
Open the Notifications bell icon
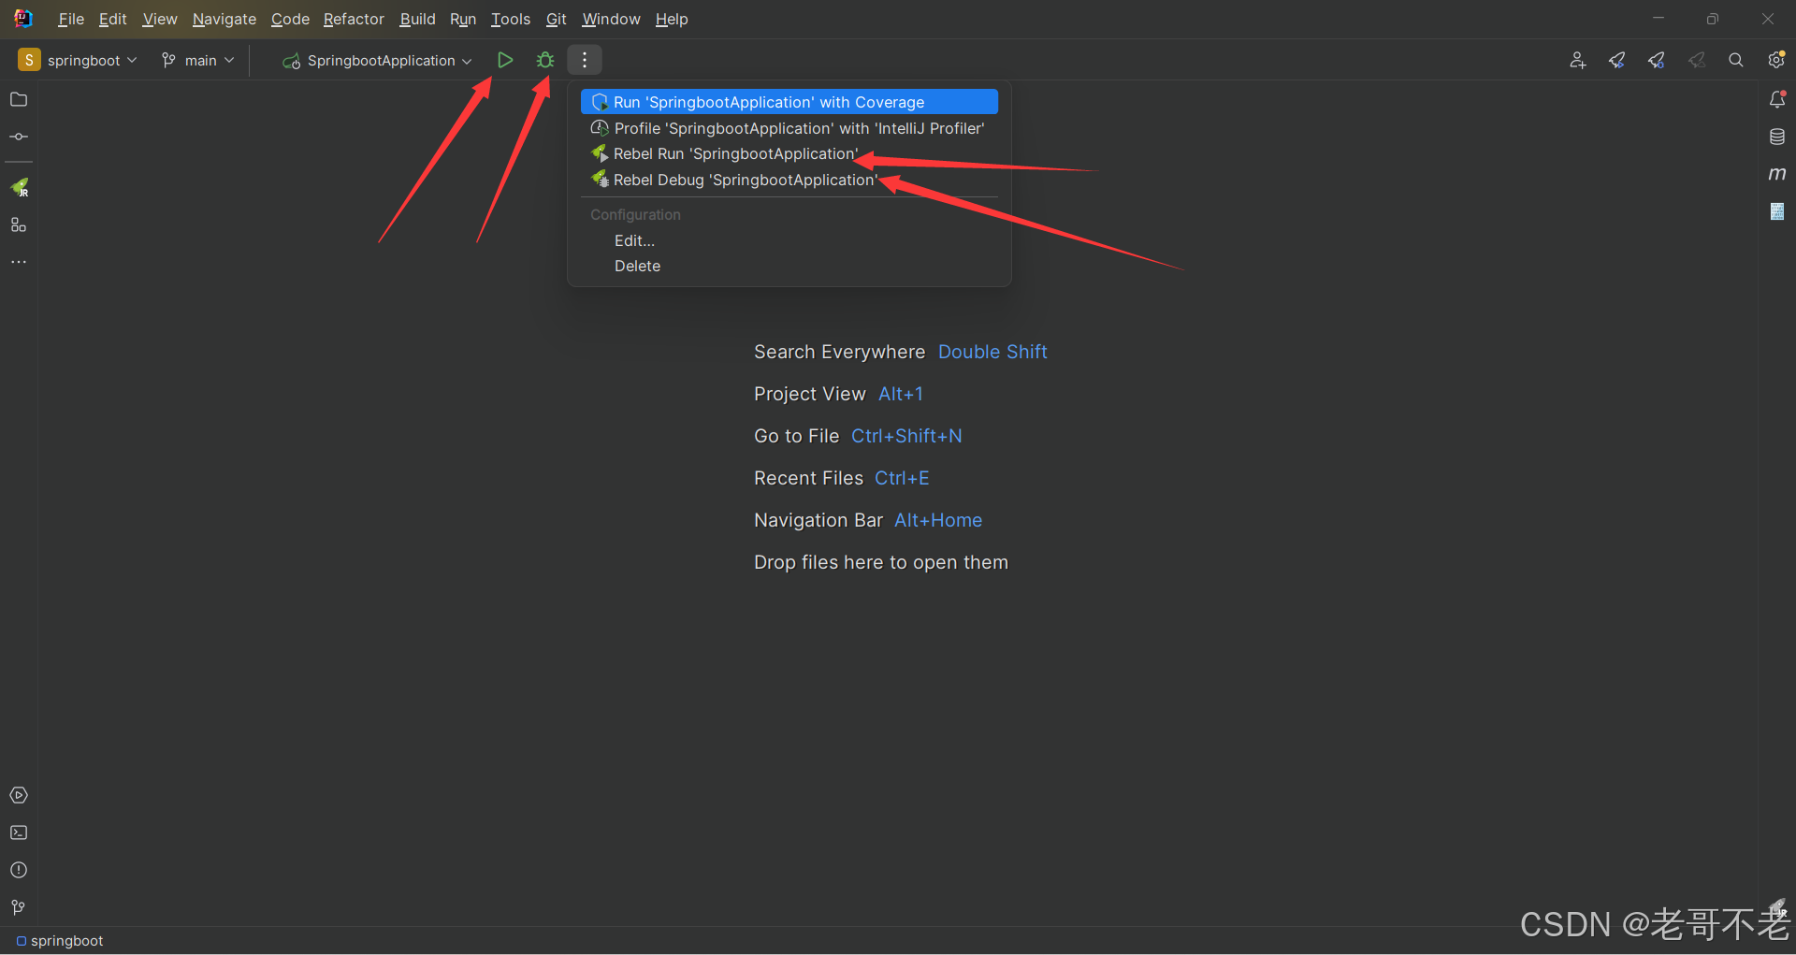[1777, 99]
